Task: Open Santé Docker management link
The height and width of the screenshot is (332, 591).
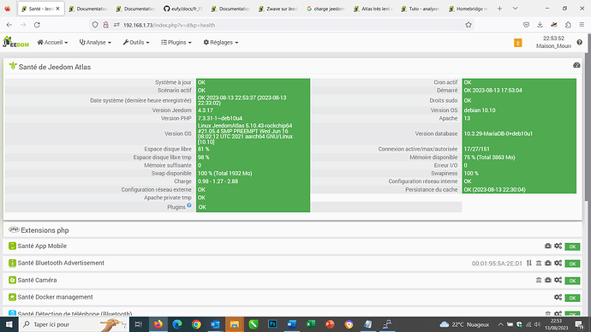Action: (55, 297)
